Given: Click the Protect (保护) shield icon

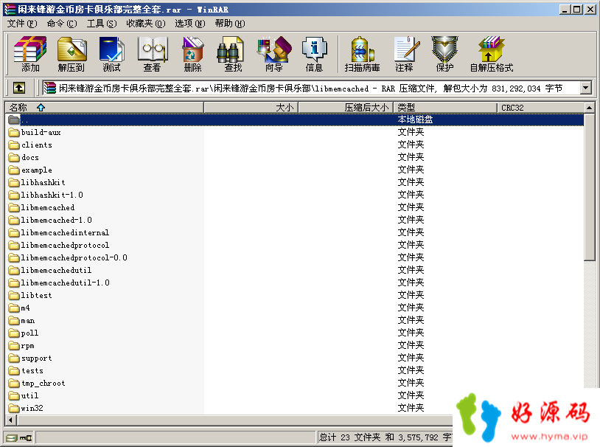Looking at the screenshot, I should click(444, 54).
